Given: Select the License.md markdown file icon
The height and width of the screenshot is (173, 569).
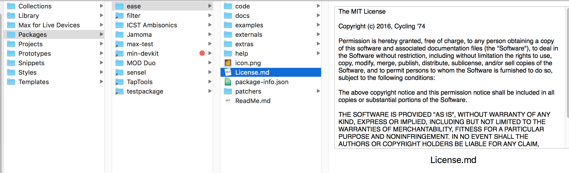Looking at the screenshot, I should click(x=228, y=72).
